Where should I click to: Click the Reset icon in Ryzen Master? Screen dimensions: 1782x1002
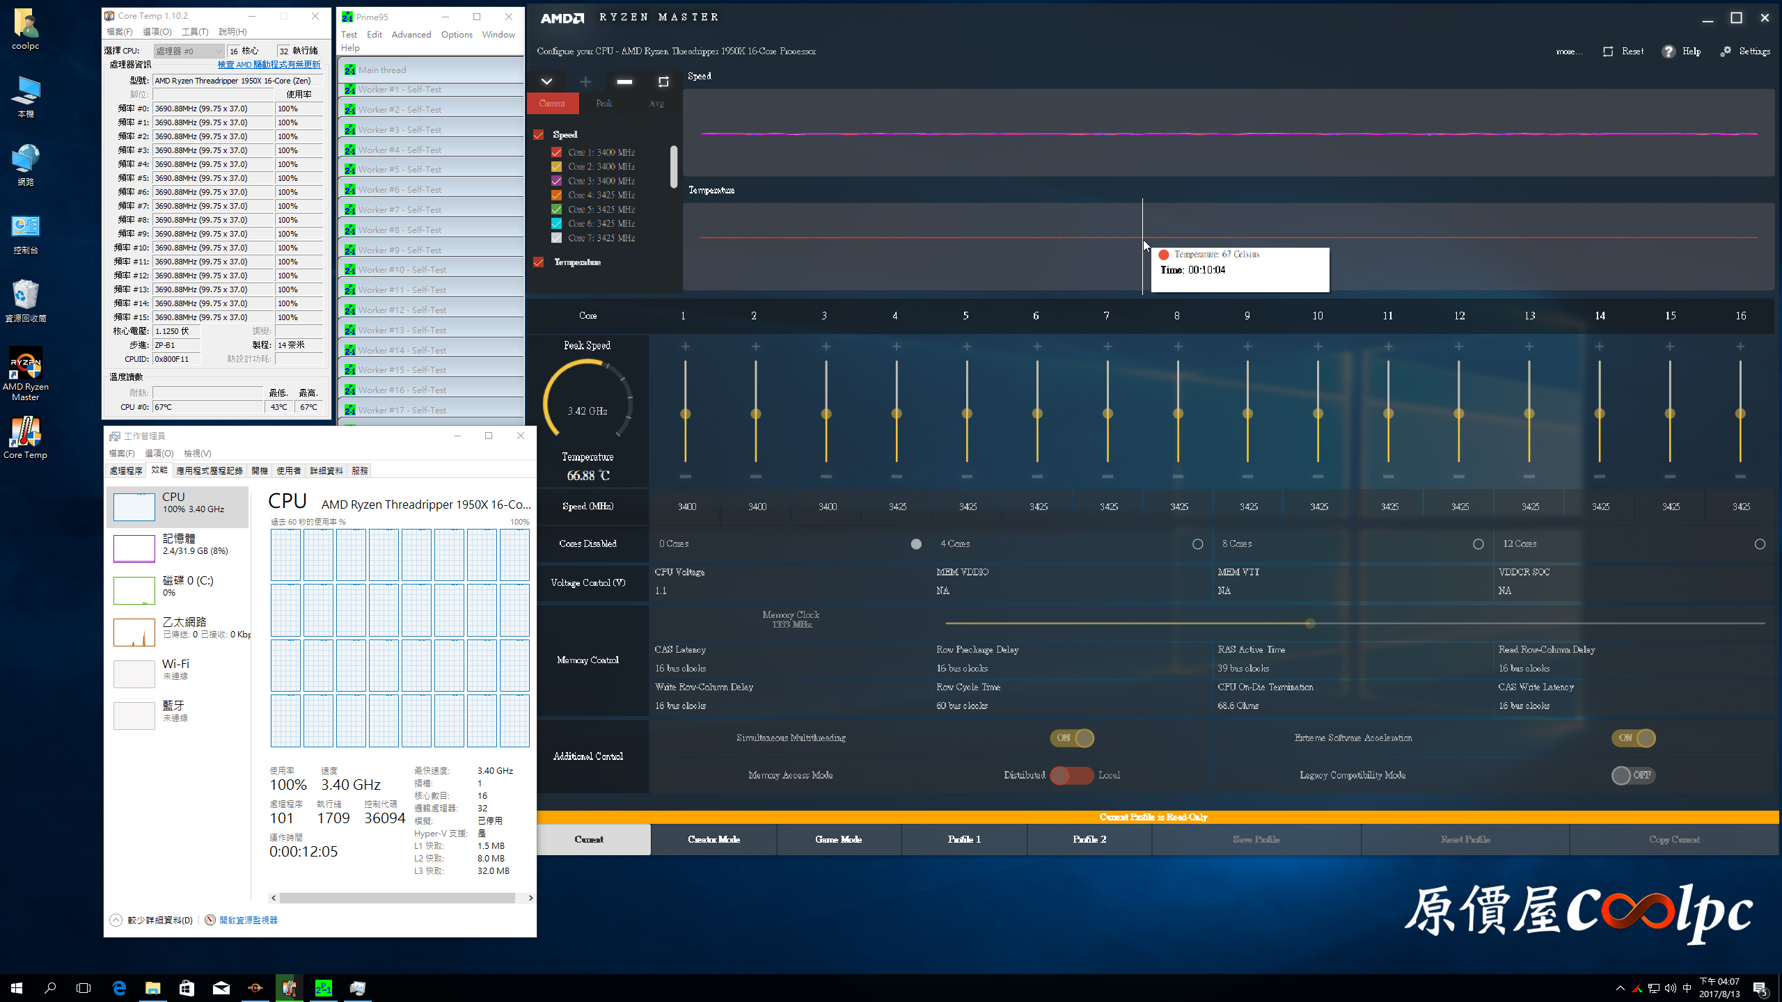[1608, 51]
